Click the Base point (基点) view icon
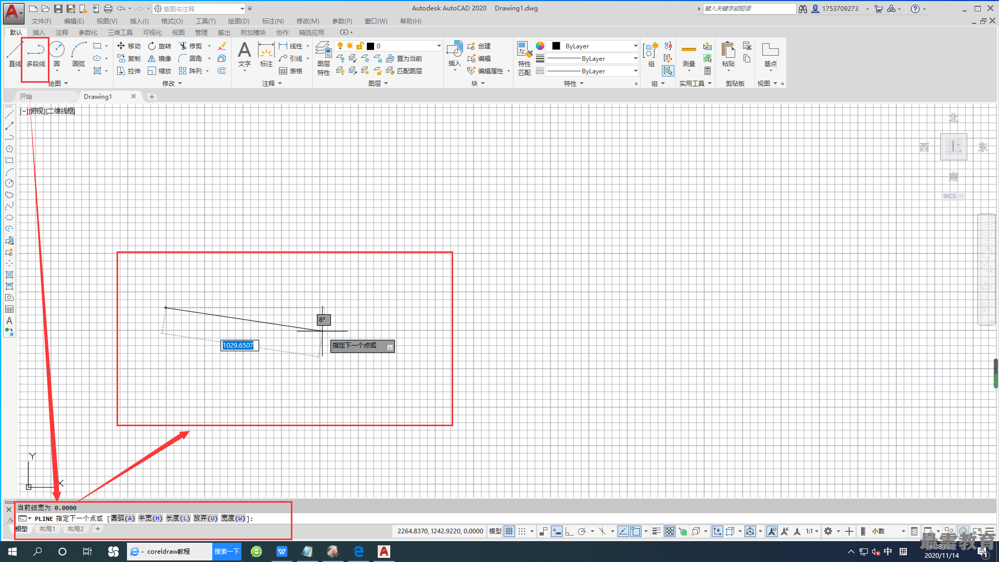Viewport: 999px width, 562px height. click(770, 55)
